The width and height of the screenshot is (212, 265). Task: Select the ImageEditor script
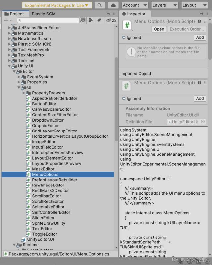tap(44, 142)
